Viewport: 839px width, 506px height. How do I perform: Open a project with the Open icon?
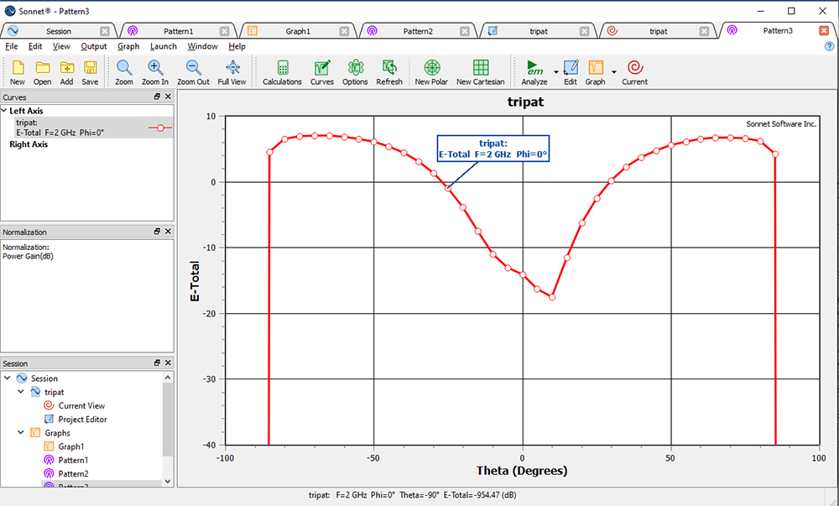[x=42, y=72]
